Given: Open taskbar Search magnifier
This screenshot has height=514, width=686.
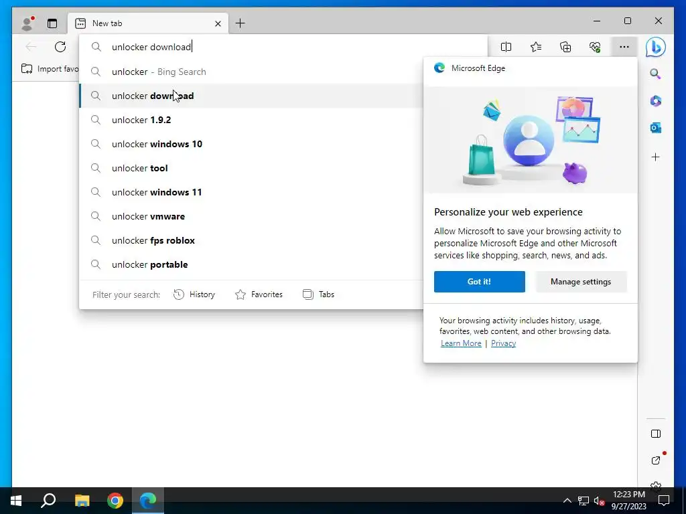Looking at the screenshot, I should click(x=48, y=501).
